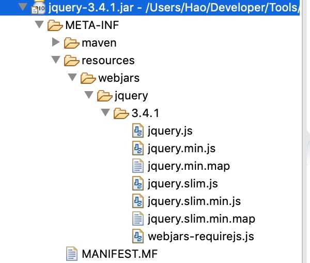Screen dimensions: 310x263
Task: Collapse the 3.4.1 version folder
Action: 105,112
